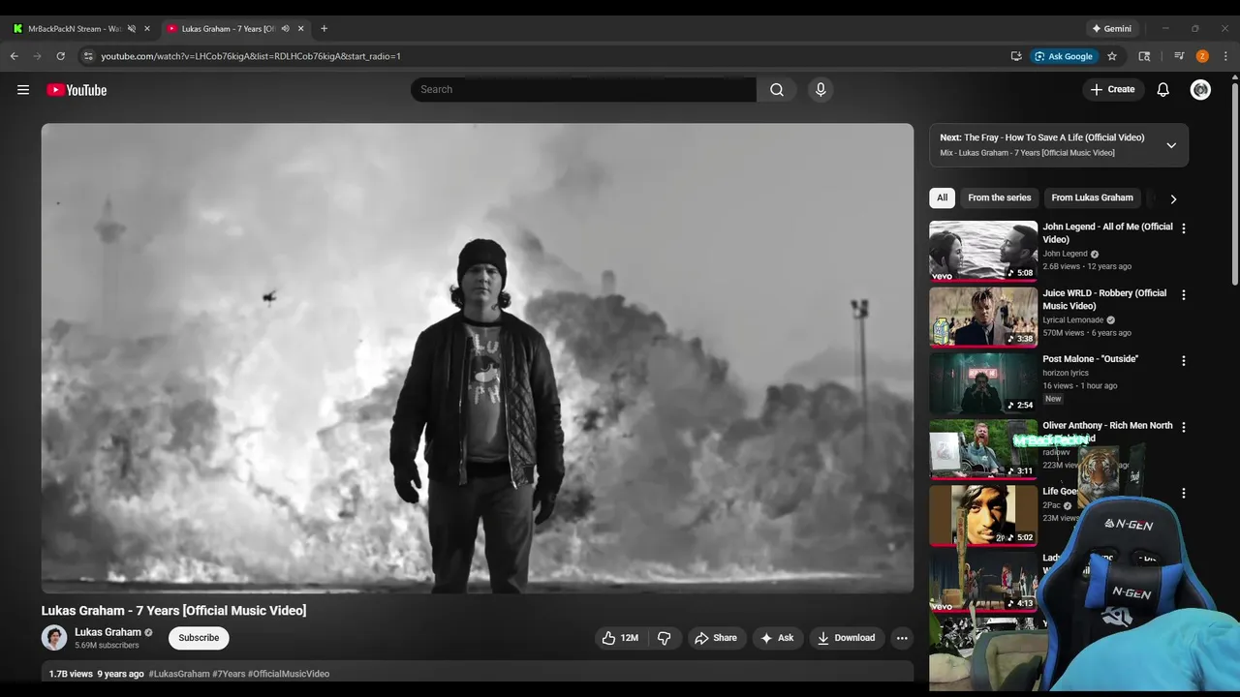1240x697 pixels.
Task: Open options menu for Post Malone video
Action: tap(1183, 361)
